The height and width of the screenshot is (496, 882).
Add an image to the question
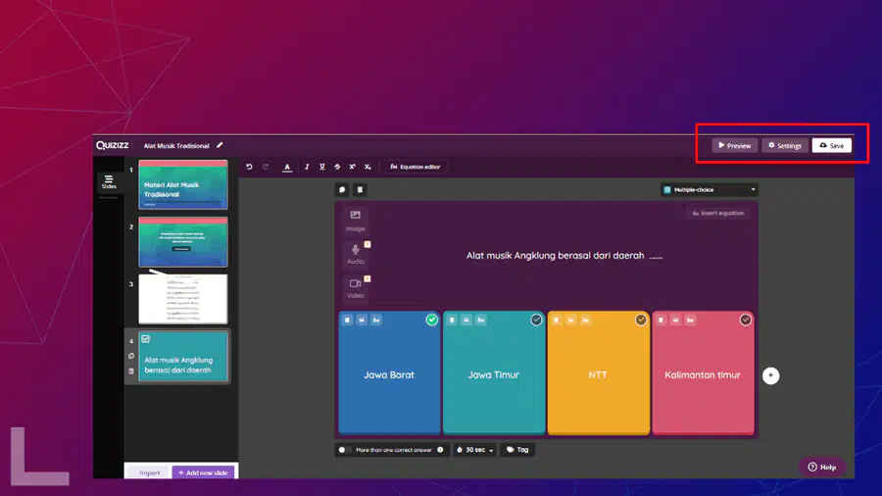tap(355, 221)
